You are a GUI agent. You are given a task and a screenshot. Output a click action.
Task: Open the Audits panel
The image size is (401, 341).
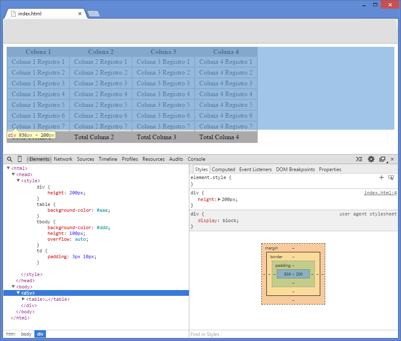pyautogui.click(x=176, y=159)
